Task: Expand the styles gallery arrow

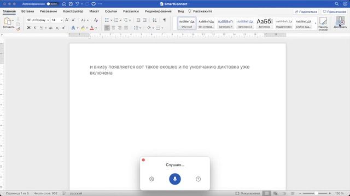Action: tap(316, 23)
